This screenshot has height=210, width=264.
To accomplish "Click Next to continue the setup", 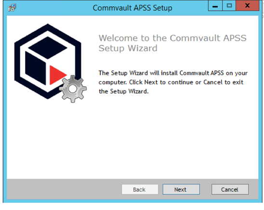I will (x=181, y=189).
